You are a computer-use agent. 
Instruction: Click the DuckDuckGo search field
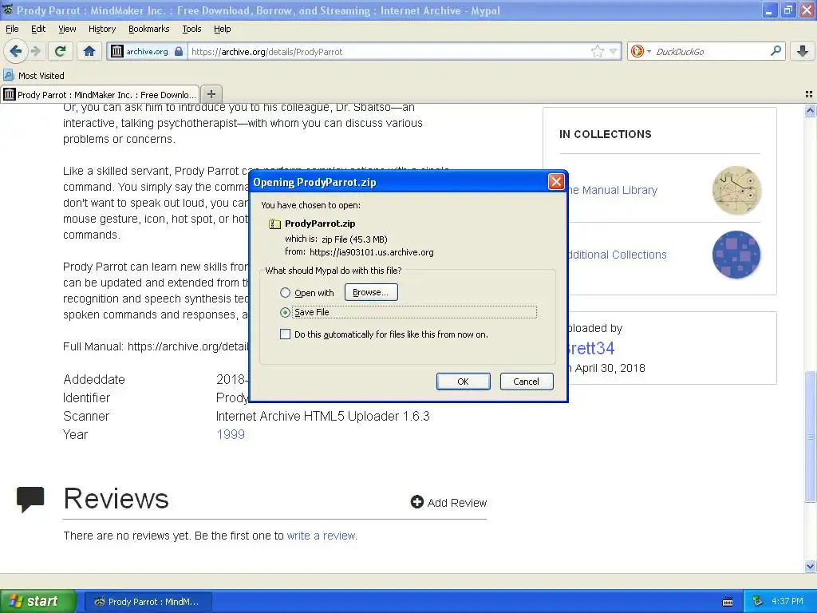(709, 51)
